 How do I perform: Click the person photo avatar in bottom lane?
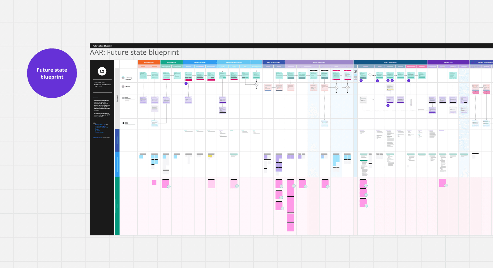(x=123, y=123)
